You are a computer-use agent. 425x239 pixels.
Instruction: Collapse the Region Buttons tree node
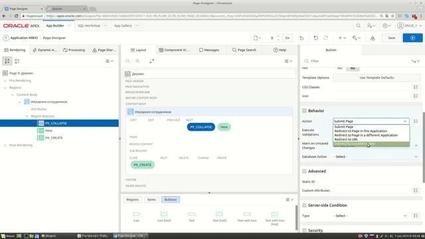(x=27, y=116)
